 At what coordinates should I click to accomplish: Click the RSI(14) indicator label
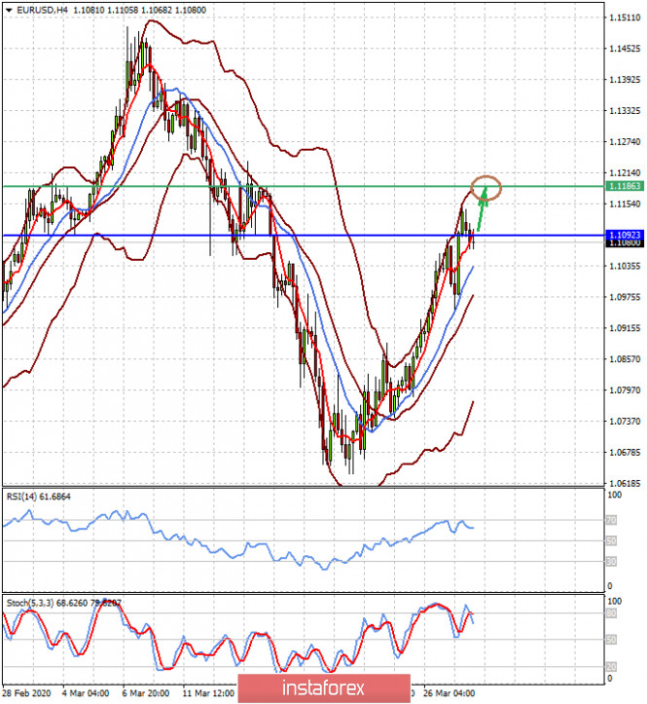[25, 495]
